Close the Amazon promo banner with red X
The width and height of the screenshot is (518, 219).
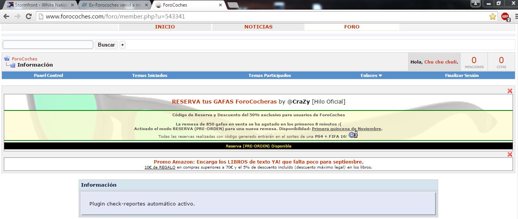[x=510, y=154]
